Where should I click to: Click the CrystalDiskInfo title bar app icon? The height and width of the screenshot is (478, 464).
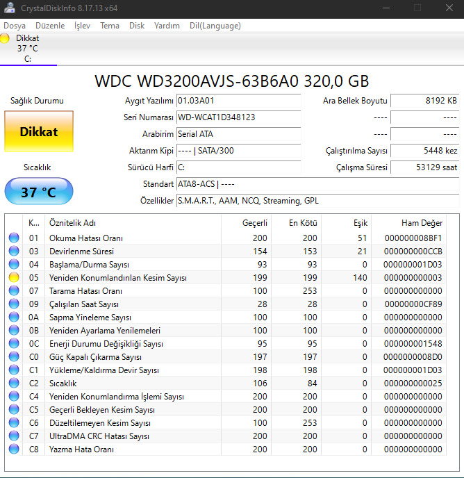click(x=9, y=8)
